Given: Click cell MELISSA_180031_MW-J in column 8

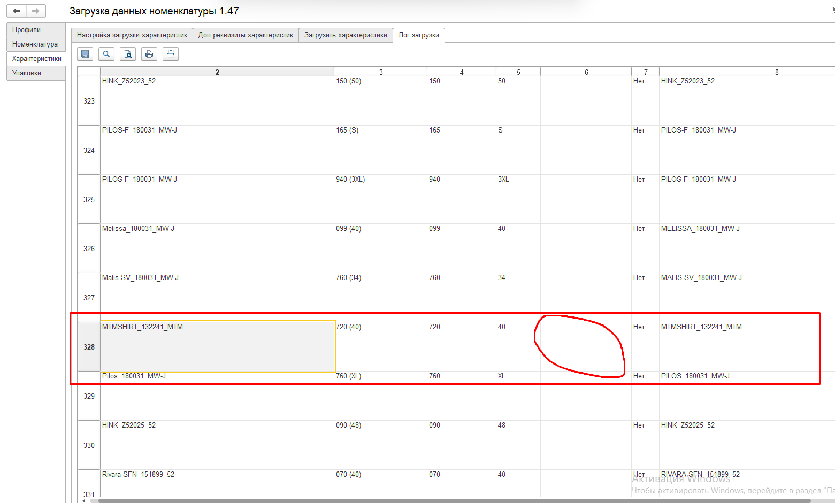Looking at the screenshot, I should pos(747,249).
